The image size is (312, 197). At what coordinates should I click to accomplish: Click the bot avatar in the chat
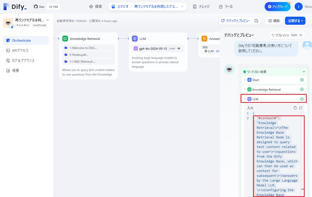click(x=229, y=69)
